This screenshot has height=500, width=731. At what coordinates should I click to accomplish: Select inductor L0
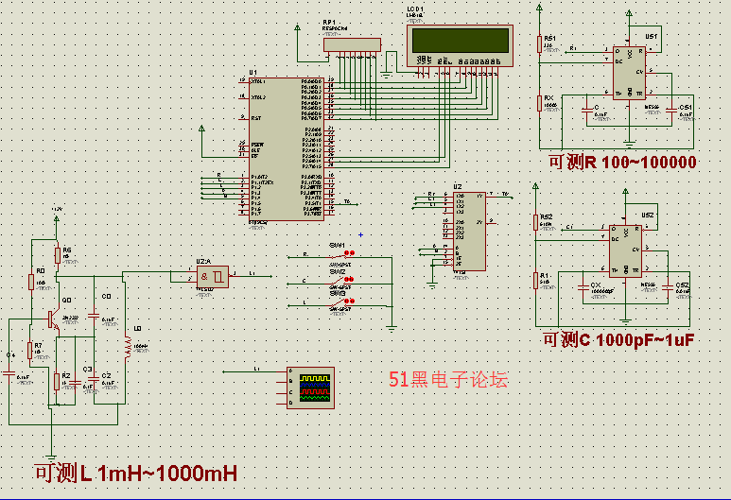(128, 349)
